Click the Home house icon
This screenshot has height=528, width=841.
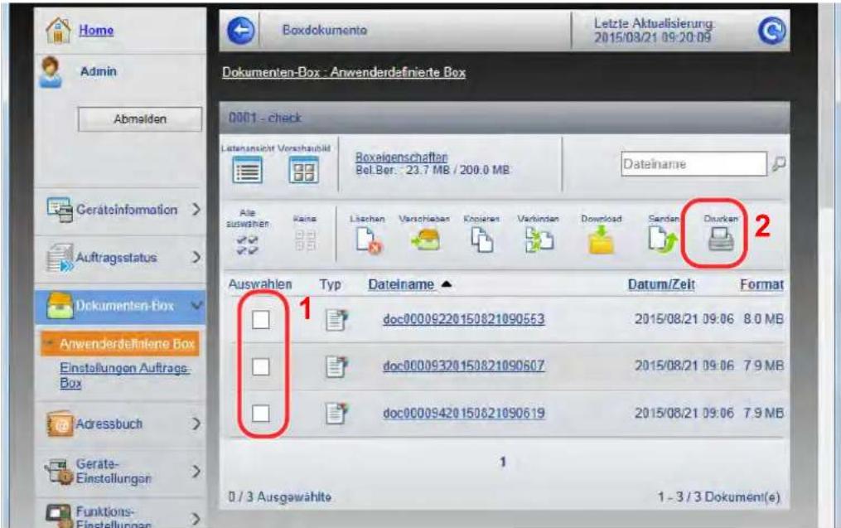59,30
